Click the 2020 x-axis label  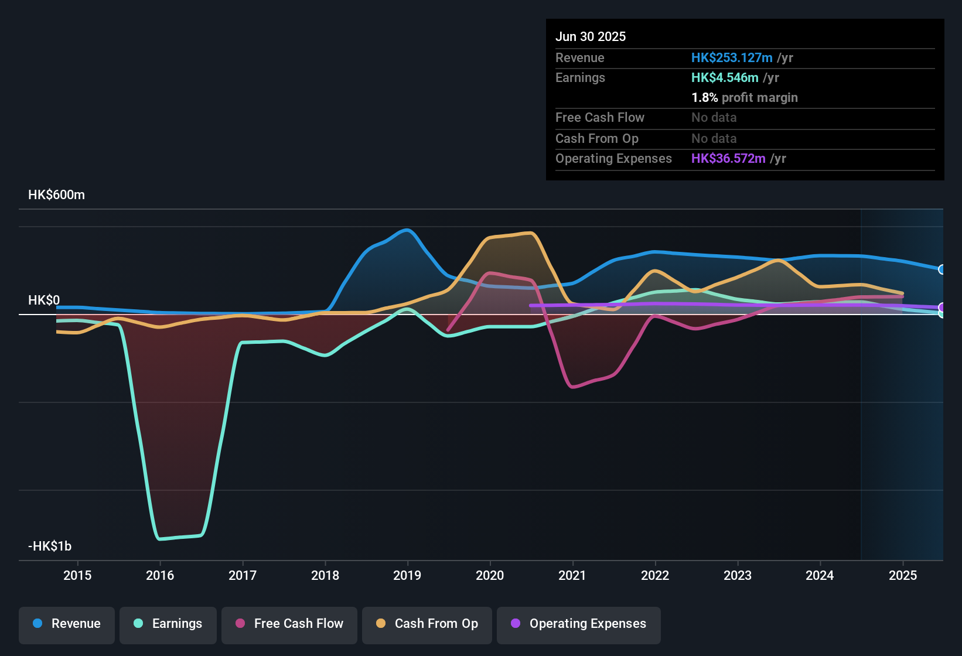click(x=490, y=575)
